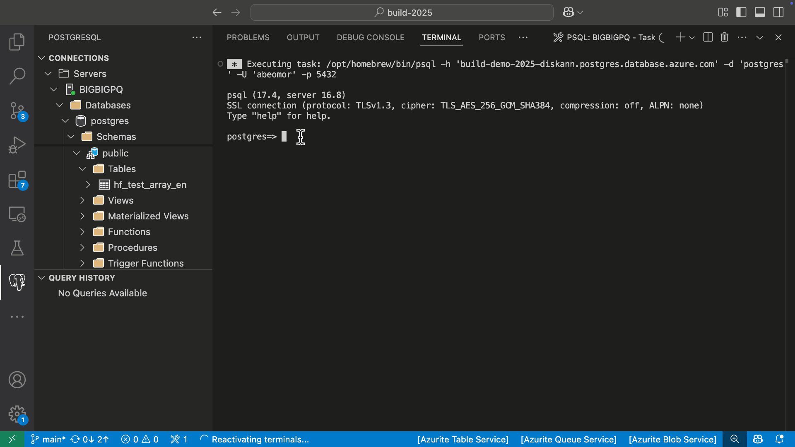The image size is (795, 447).
Task: Open the Manage gear icon
Action: [x=17, y=414]
